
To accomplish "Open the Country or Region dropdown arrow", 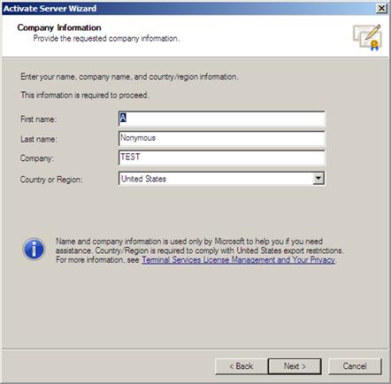I will pyautogui.click(x=318, y=179).
